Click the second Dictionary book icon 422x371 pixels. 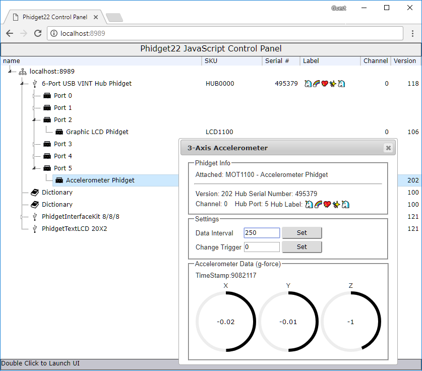pyautogui.click(x=35, y=205)
